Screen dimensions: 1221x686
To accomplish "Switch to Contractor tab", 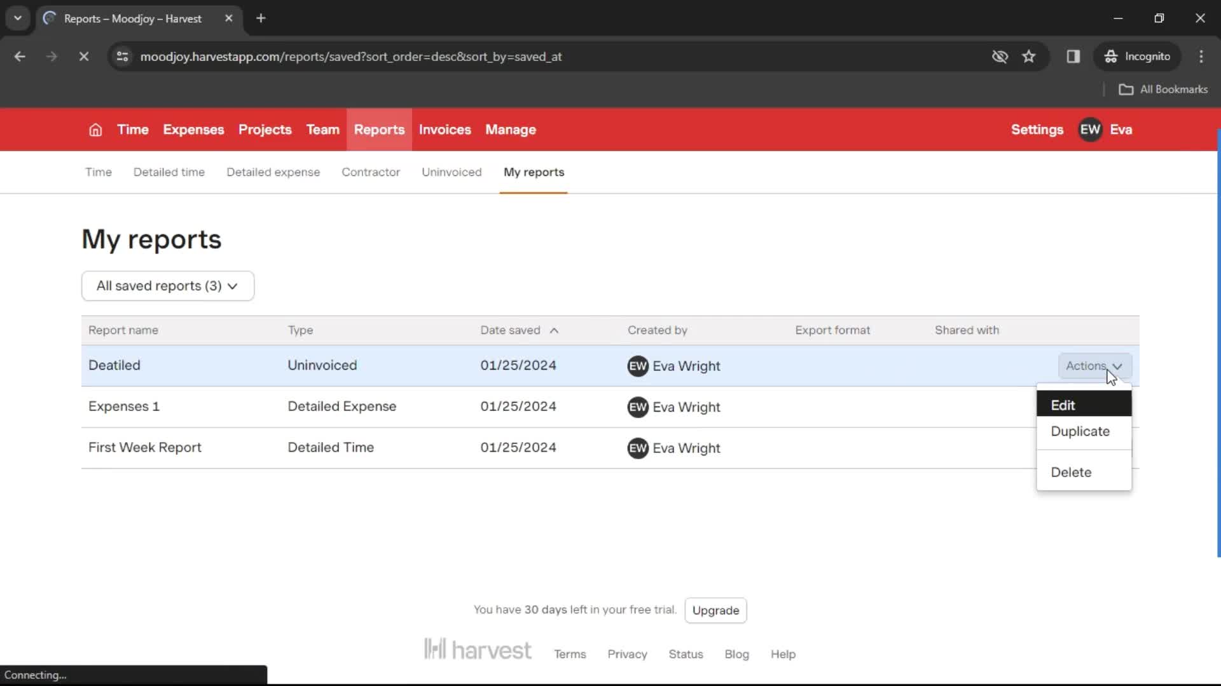I will click(x=371, y=172).
